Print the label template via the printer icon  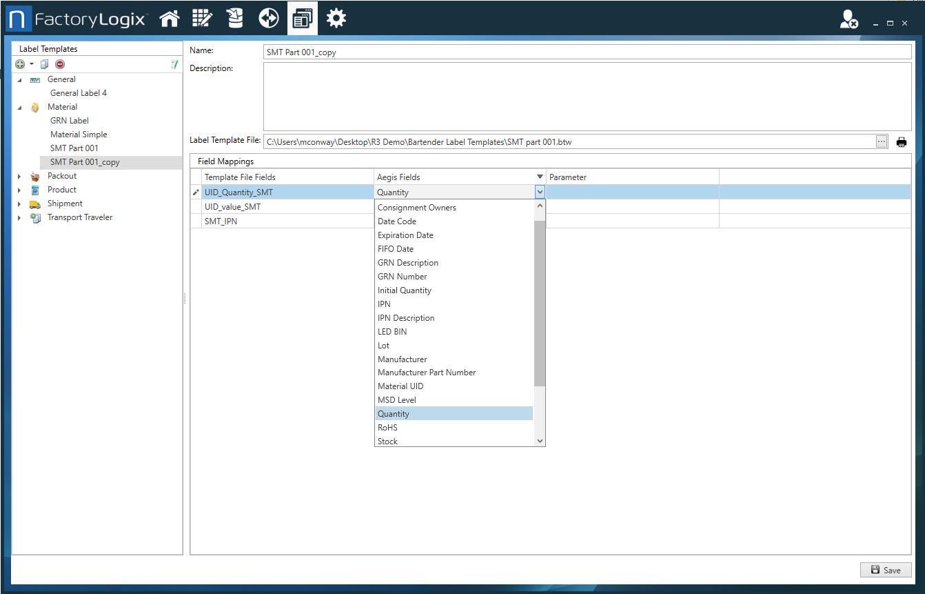point(901,141)
